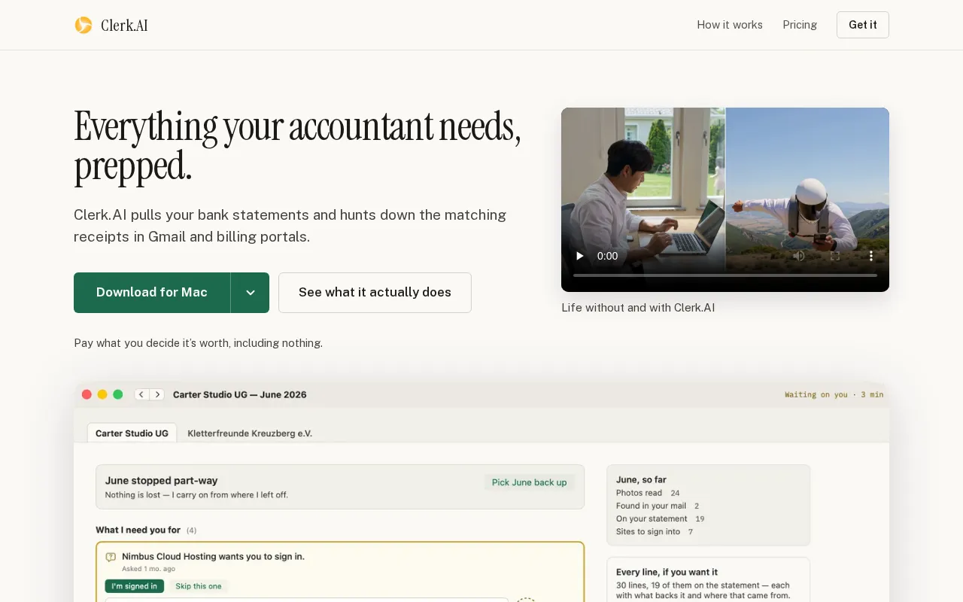Click the Pay what you decide text

(x=198, y=343)
